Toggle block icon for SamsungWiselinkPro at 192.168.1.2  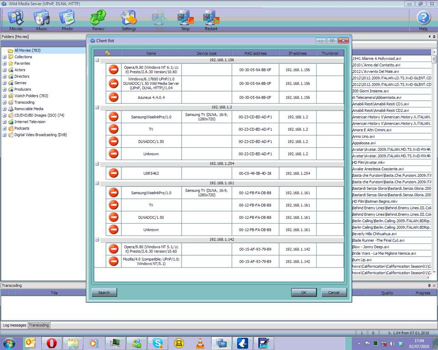[114, 117]
